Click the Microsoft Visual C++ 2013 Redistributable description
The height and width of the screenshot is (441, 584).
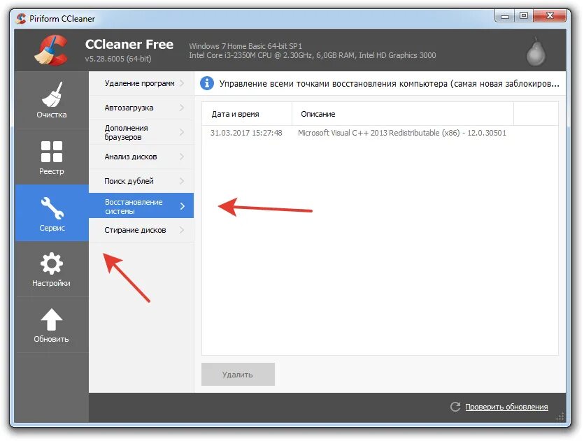[402, 133]
